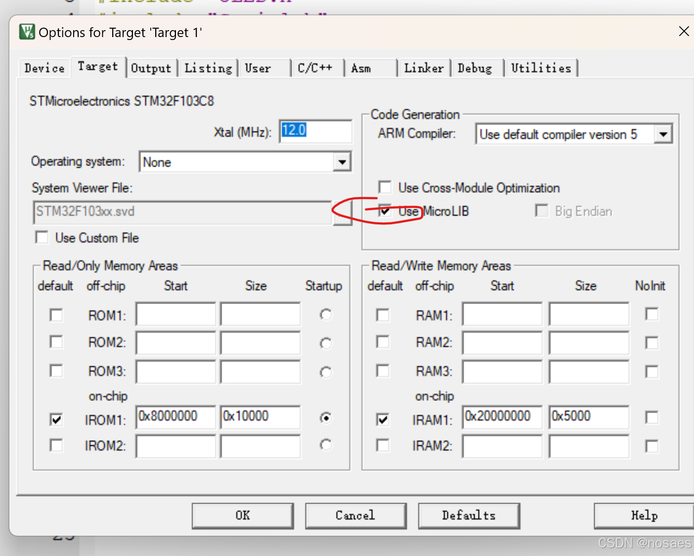
Task: Open Help for target options
Action: click(x=644, y=515)
